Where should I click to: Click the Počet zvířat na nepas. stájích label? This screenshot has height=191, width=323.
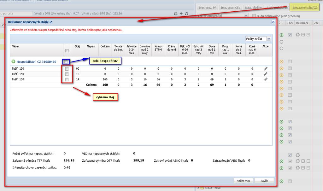click(33, 153)
